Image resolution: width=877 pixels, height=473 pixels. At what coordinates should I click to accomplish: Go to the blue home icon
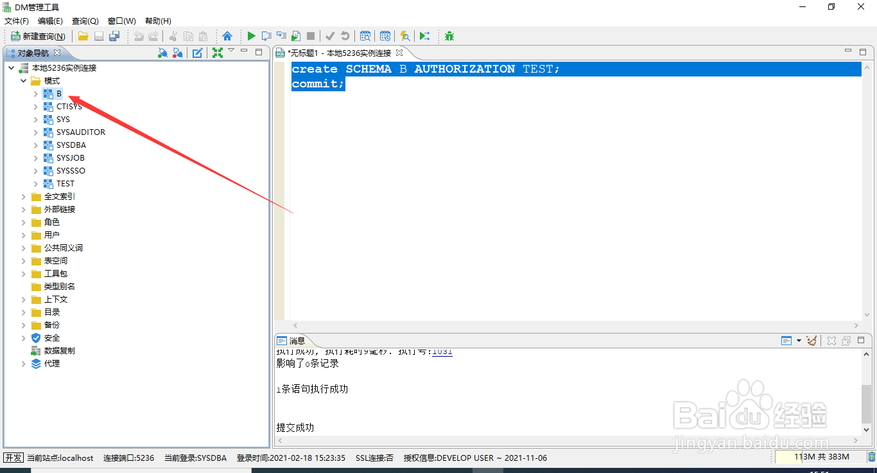[227, 37]
